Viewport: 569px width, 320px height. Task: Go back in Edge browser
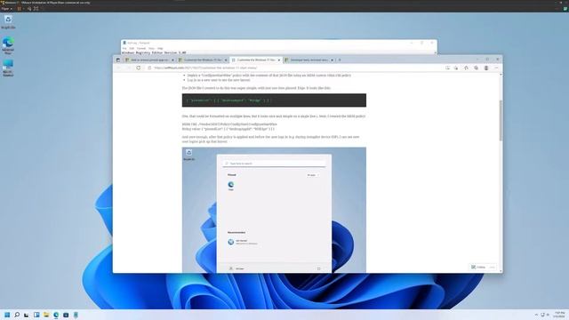pos(118,68)
